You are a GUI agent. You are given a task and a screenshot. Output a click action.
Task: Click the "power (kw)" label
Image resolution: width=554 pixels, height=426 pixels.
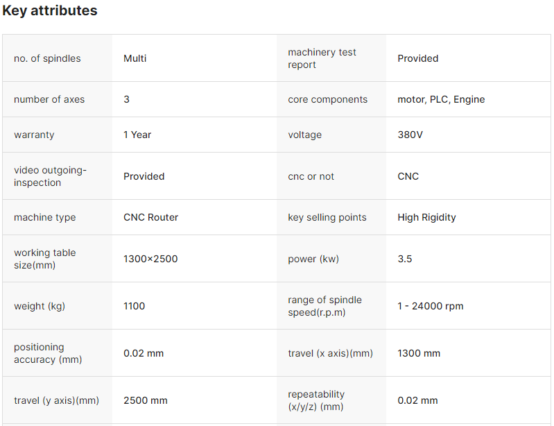313,259
